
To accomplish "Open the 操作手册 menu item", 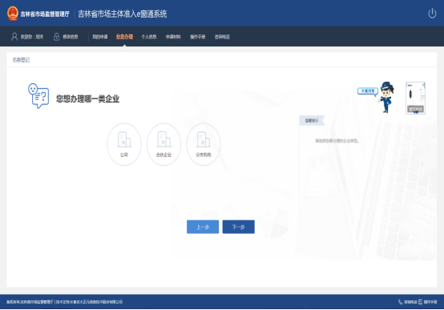I will click(x=198, y=37).
